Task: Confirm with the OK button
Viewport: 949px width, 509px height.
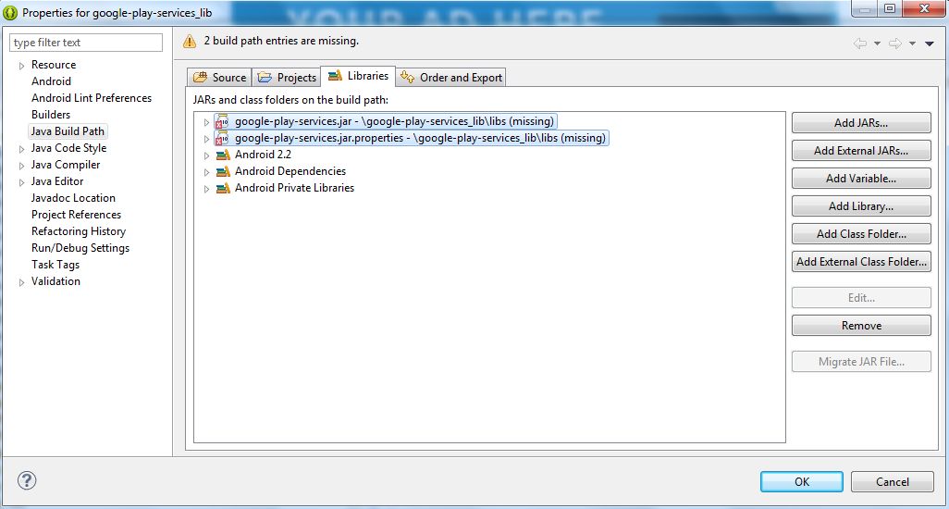Action: point(801,482)
